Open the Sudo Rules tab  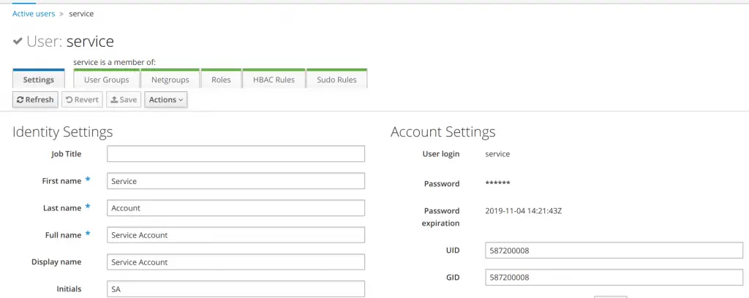pyautogui.click(x=336, y=80)
